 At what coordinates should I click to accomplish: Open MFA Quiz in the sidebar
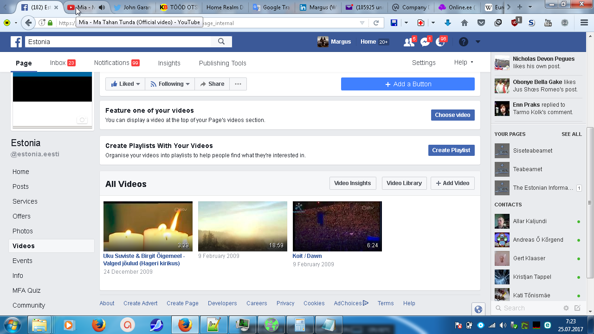click(x=26, y=290)
